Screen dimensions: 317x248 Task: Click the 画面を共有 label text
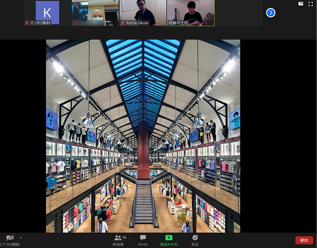point(169,245)
